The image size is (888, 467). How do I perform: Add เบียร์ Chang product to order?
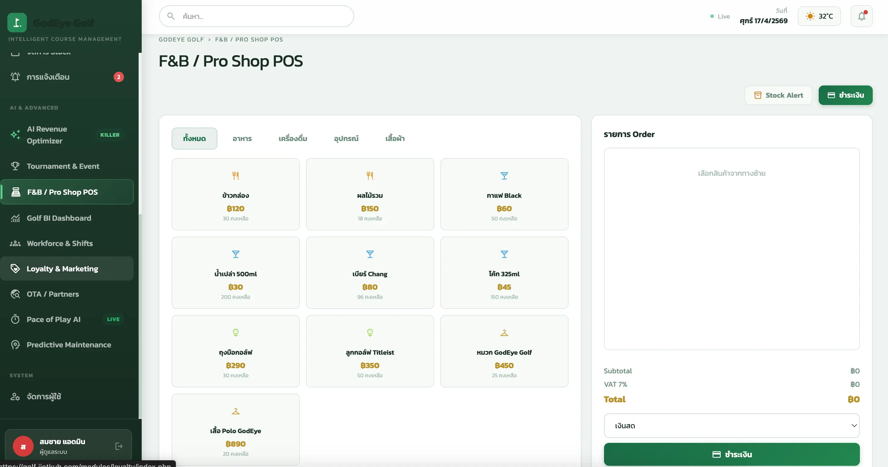click(370, 273)
